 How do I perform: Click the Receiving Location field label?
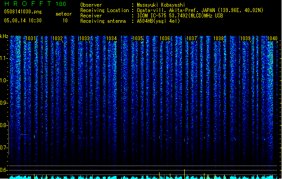pos(104,10)
